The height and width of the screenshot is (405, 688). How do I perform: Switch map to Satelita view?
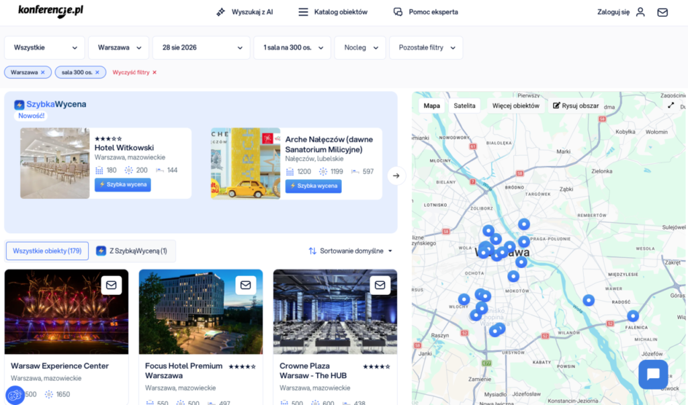coord(464,105)
